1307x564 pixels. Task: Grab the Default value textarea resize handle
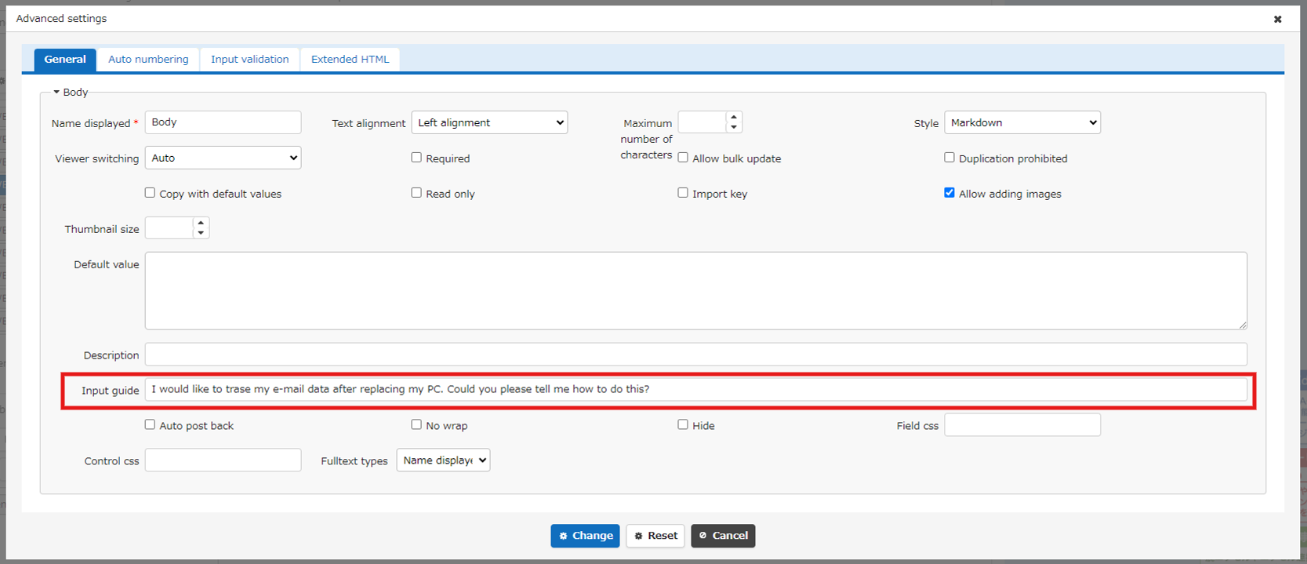1243,325
